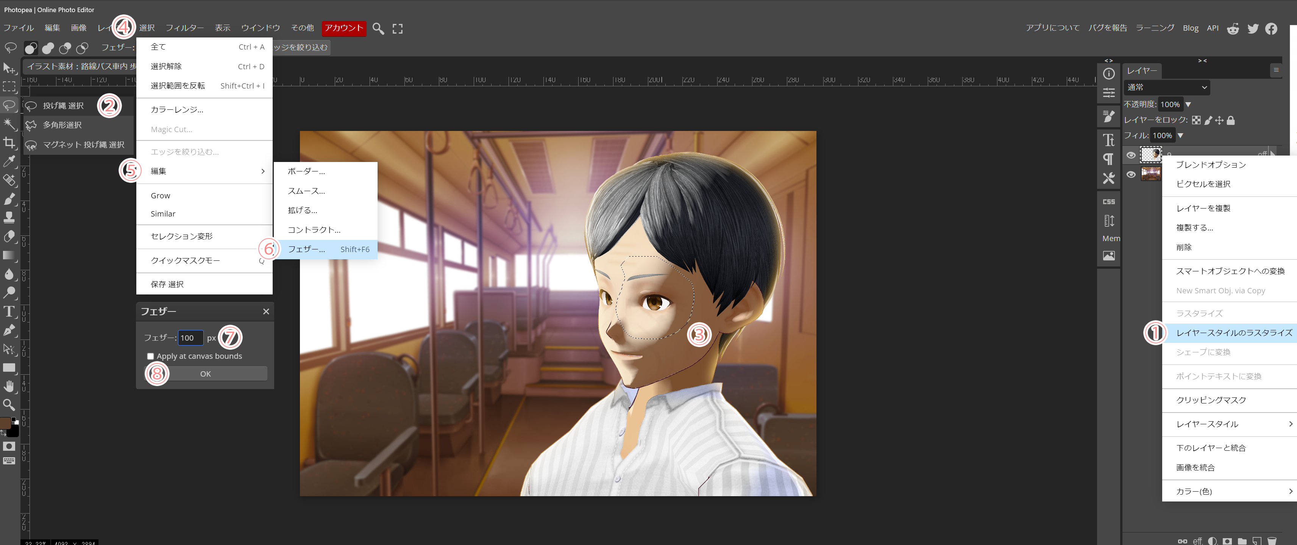Open the blend mode 通常 dropdown
Image resolution: width=1297 pixels, height=545 pixels.
point(1166,87)
